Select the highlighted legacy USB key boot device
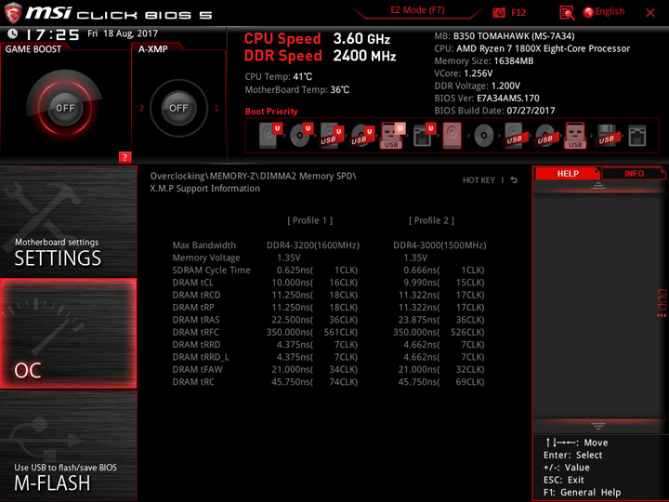The width and height of the screenshot is (669, 502). (575, 136)
